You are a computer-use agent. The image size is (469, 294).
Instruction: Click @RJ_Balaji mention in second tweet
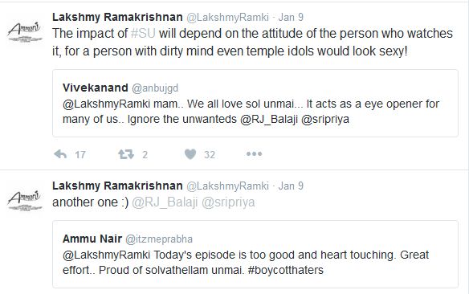[165, 202]
